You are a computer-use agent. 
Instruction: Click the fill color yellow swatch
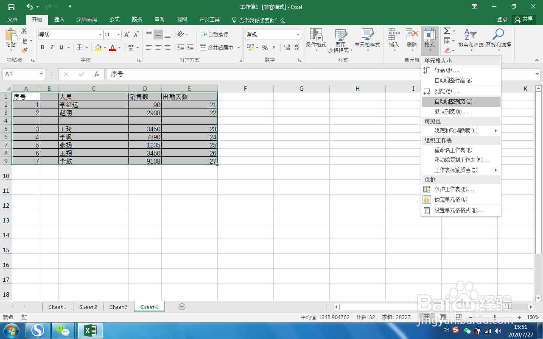[98, 47]
